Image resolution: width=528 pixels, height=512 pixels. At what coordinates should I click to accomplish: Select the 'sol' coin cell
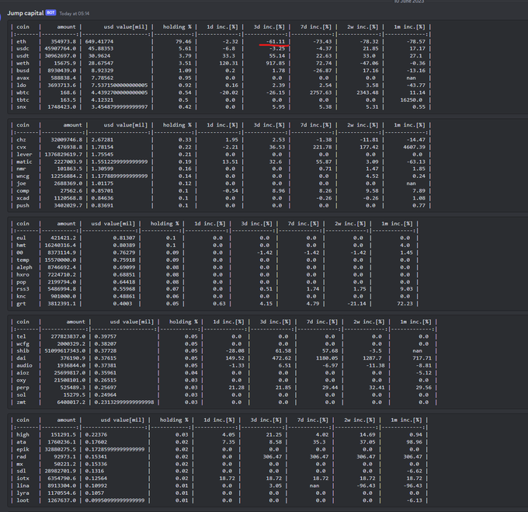pos(21,395)
